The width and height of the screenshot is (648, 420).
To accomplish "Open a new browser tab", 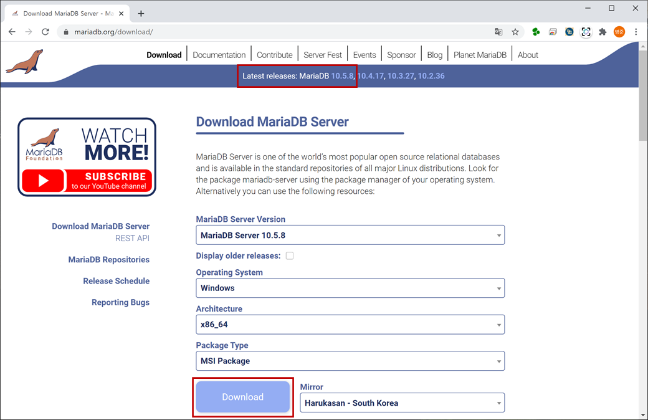I will 141,14.
